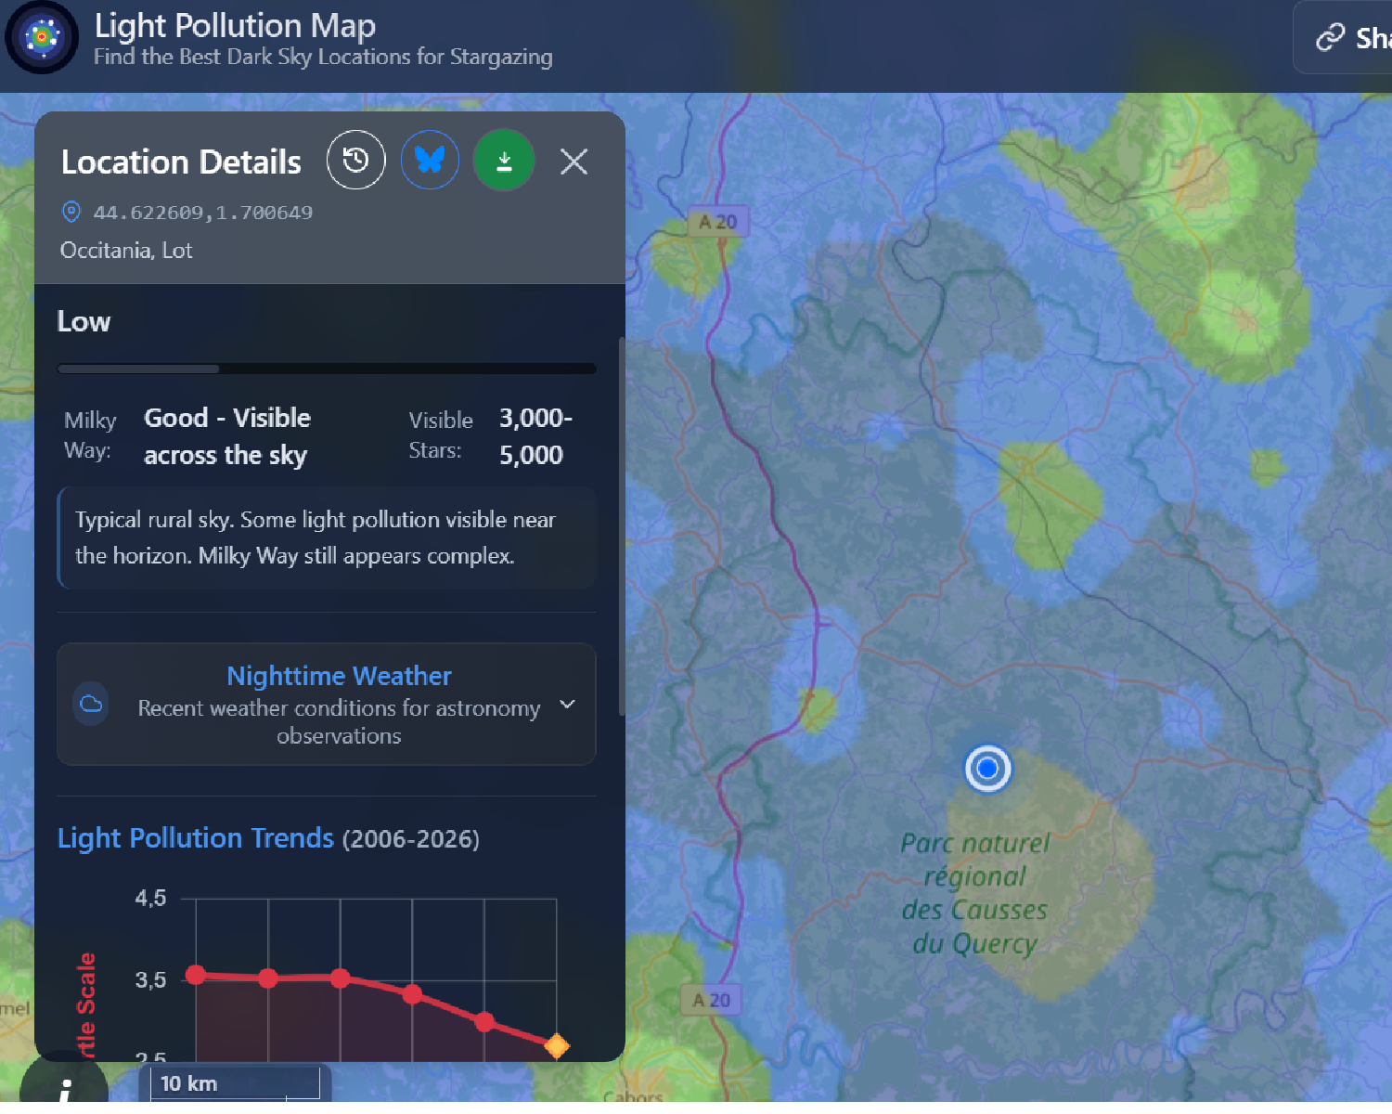Expand the Nighttime Weather chevron
Viewport: 1392px width, 1114px height.
point(568,705)
